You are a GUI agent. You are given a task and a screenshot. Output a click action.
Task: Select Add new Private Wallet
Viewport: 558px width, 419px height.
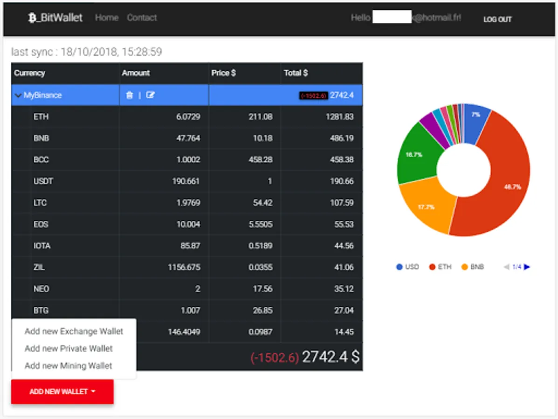point(69,348)
